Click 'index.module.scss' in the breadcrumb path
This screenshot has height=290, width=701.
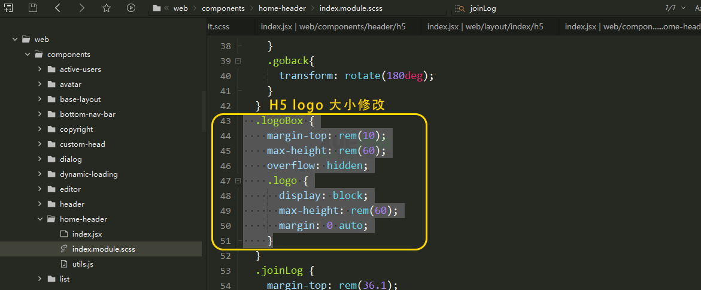pos(351,8)
